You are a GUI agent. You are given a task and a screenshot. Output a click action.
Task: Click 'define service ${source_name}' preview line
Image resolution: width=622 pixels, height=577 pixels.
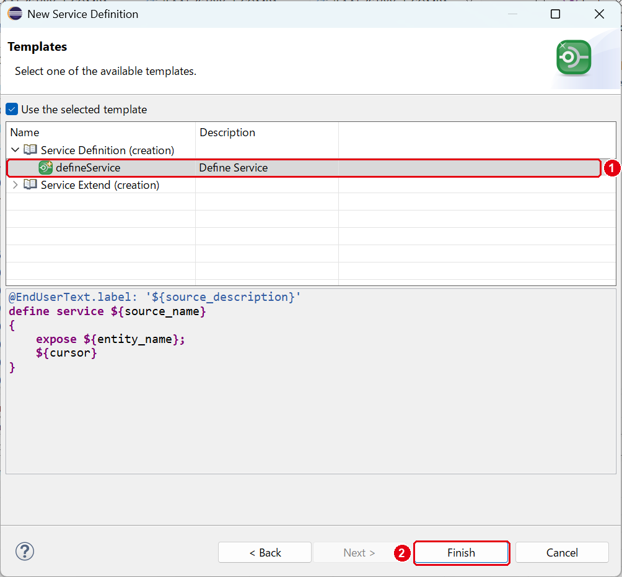pyautogui.click(x=107, y=311)
